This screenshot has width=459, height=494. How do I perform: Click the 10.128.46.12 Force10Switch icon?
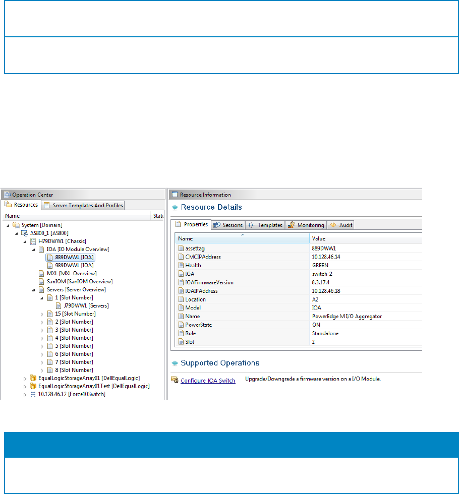pyautogui.click(x=33, y=394)
